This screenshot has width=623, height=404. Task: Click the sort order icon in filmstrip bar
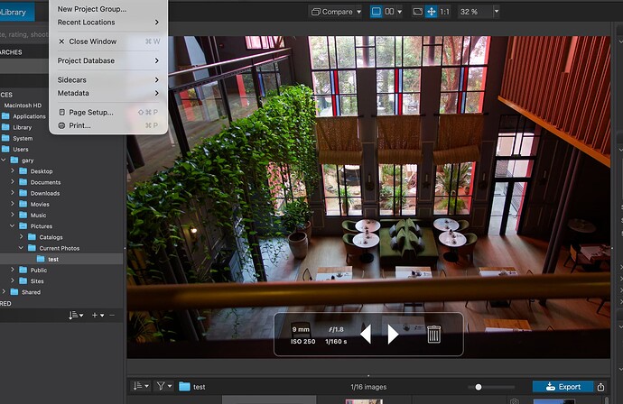141,387
